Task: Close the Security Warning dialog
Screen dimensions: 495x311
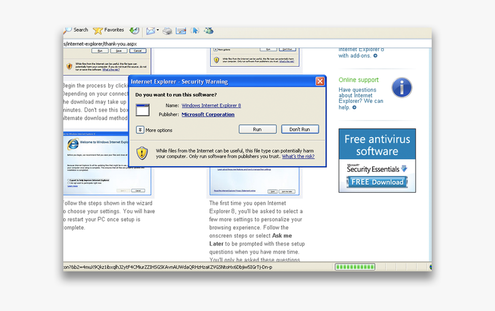Action: pyautogui.click(x=320, y=82)
